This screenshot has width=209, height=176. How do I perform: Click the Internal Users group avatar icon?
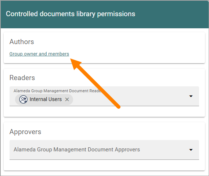pyautogui.click(x=24, y=99)
